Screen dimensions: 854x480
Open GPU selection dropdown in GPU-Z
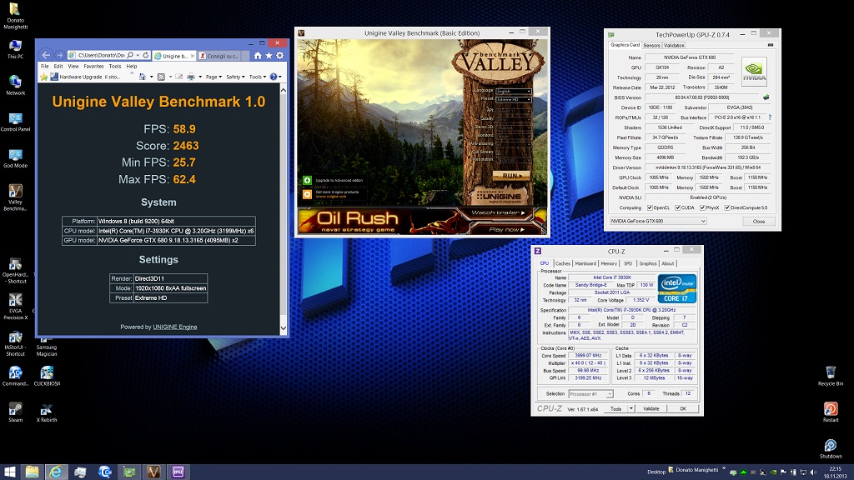click(657, 221)
